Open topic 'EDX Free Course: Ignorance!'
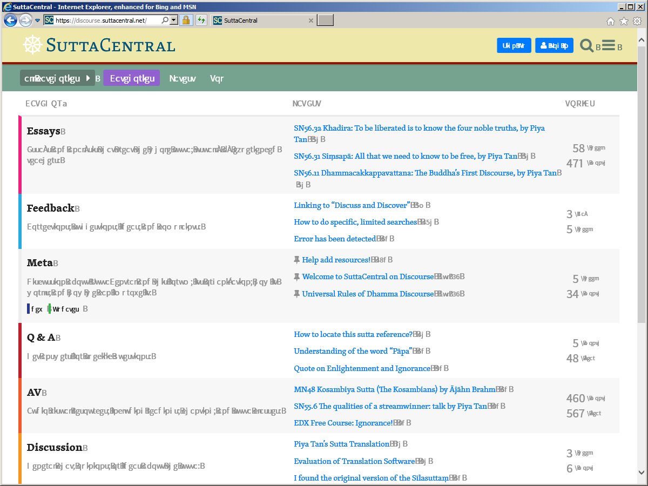 [x=343, y=423]
